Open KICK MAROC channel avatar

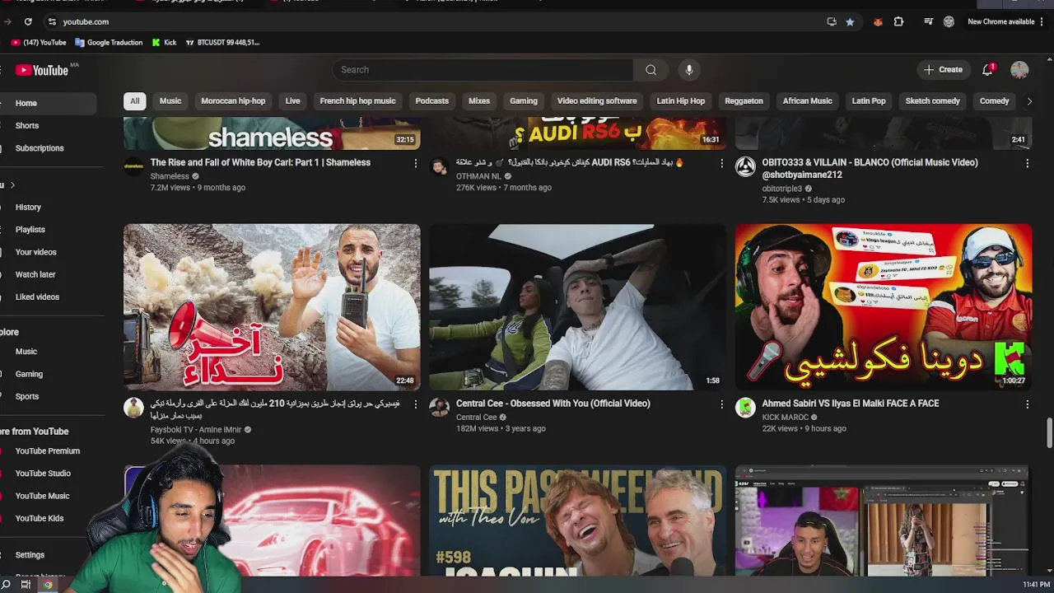coord(745,408)
